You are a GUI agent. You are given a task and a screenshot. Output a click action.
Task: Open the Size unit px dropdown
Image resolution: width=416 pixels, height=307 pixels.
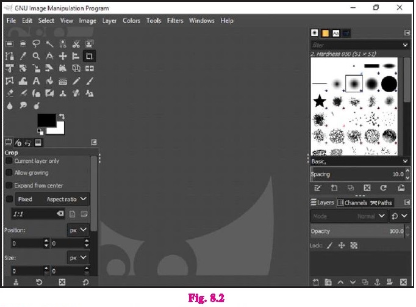click(x=78, y=258)
